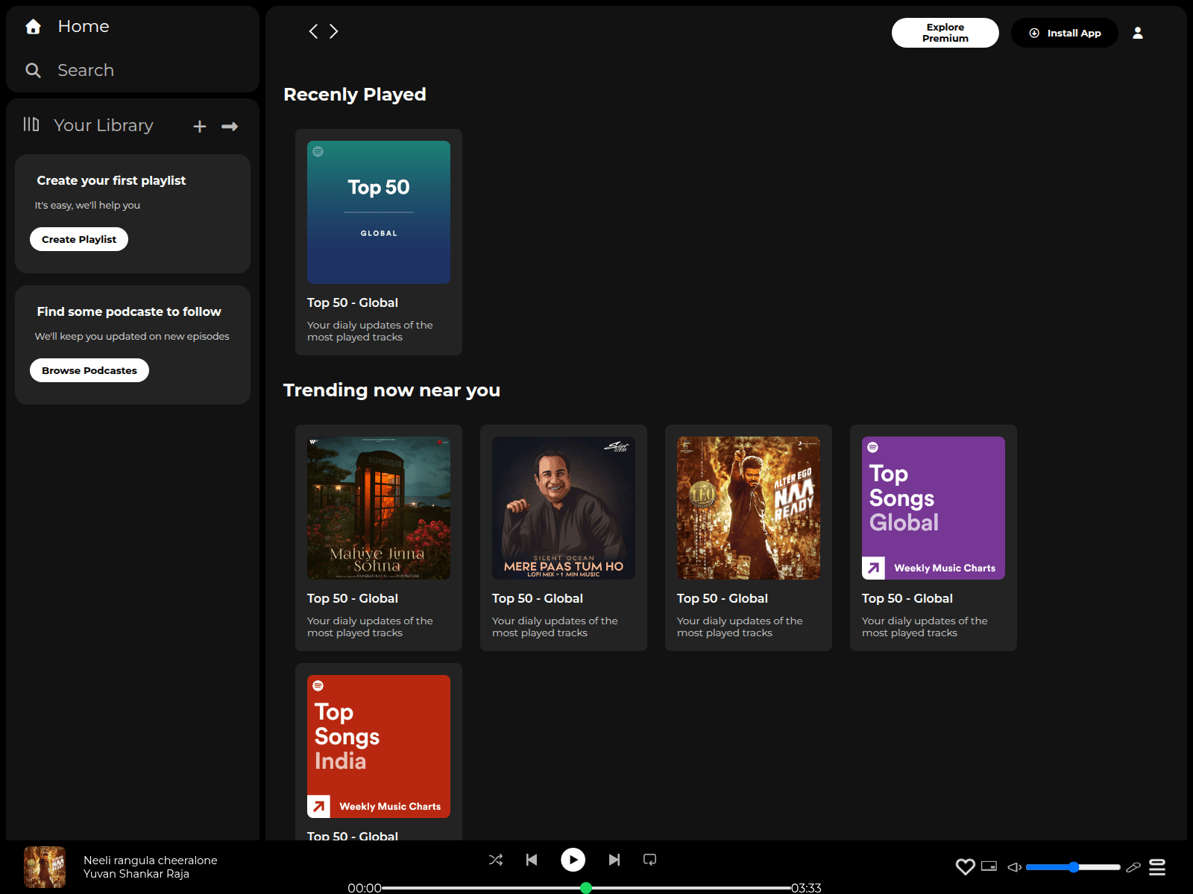Click the Install App button
The height and width of the screenshot is (894, 1193).
click(x=1065, y=33)
